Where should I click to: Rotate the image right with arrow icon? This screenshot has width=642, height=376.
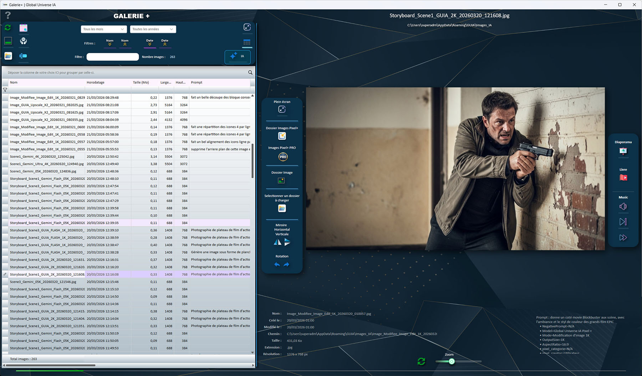point(286,264)
